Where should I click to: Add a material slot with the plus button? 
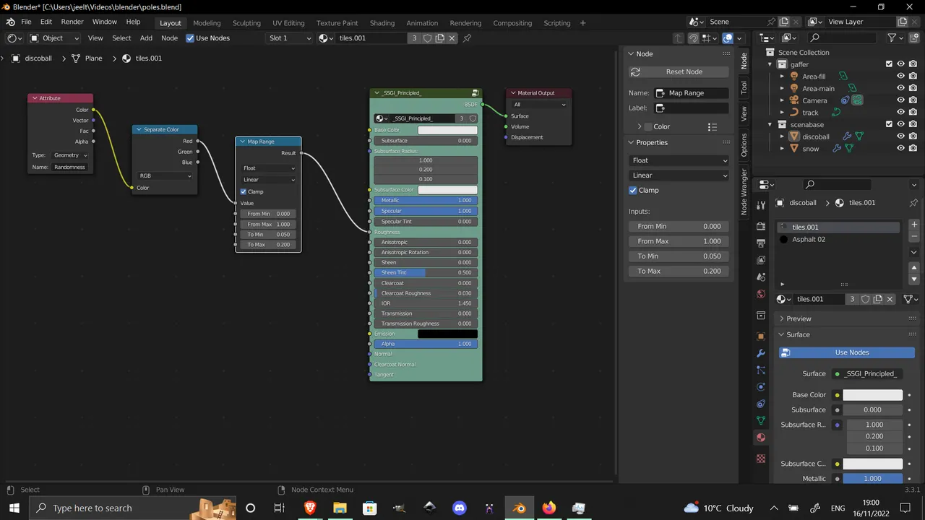tap(914, 225)
